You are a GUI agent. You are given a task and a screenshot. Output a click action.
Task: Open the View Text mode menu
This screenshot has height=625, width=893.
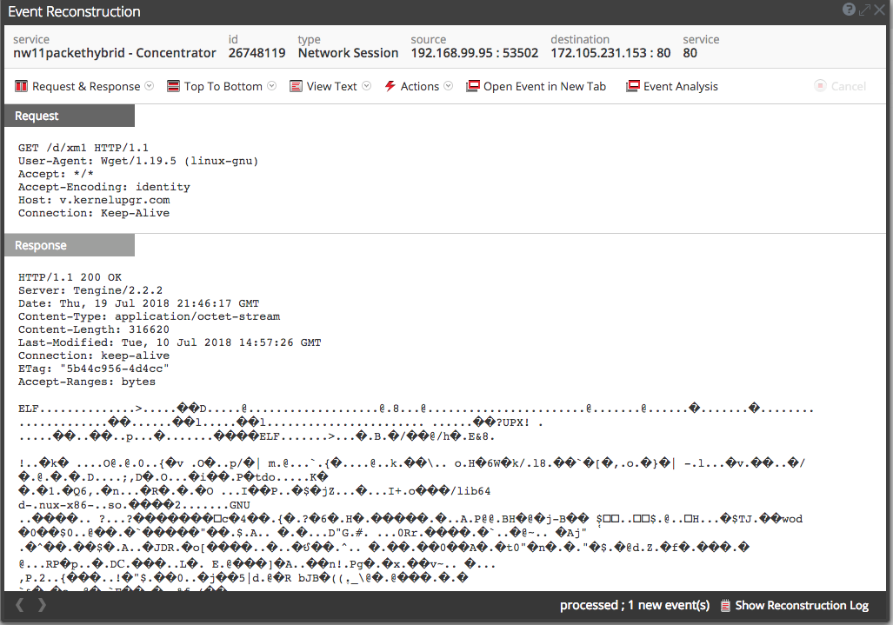pyautogui.click(x=330, y=87)
